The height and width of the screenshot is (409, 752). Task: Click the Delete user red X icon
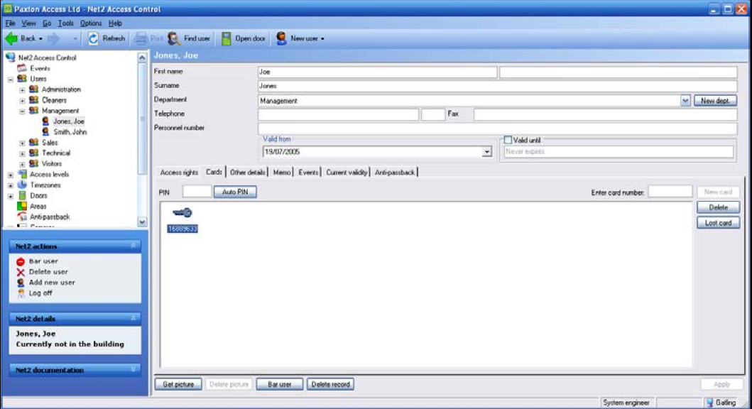point(20,271)
